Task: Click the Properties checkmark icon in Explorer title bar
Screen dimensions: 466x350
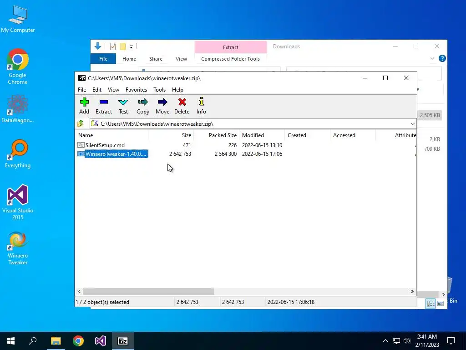Action: pos(113,46)
